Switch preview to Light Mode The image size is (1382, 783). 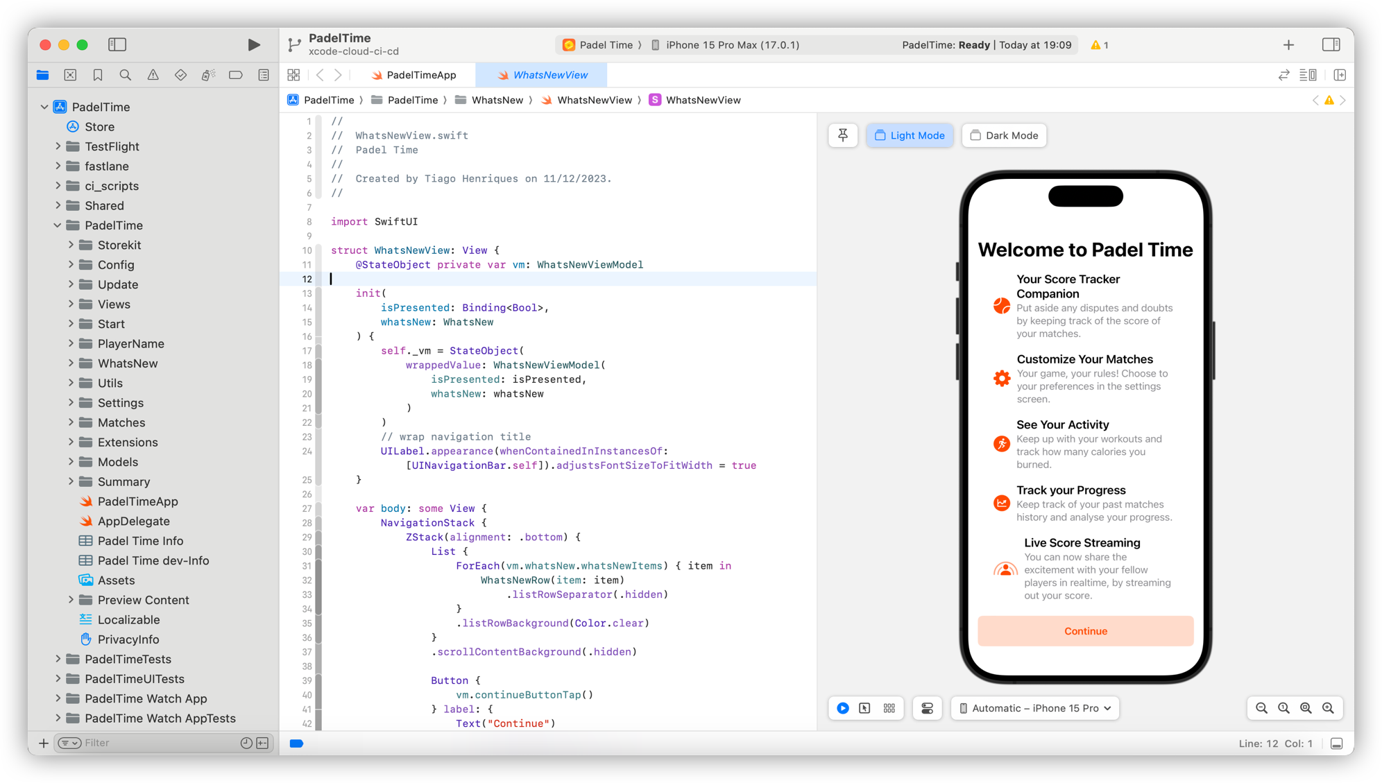[x=910, y=135]
